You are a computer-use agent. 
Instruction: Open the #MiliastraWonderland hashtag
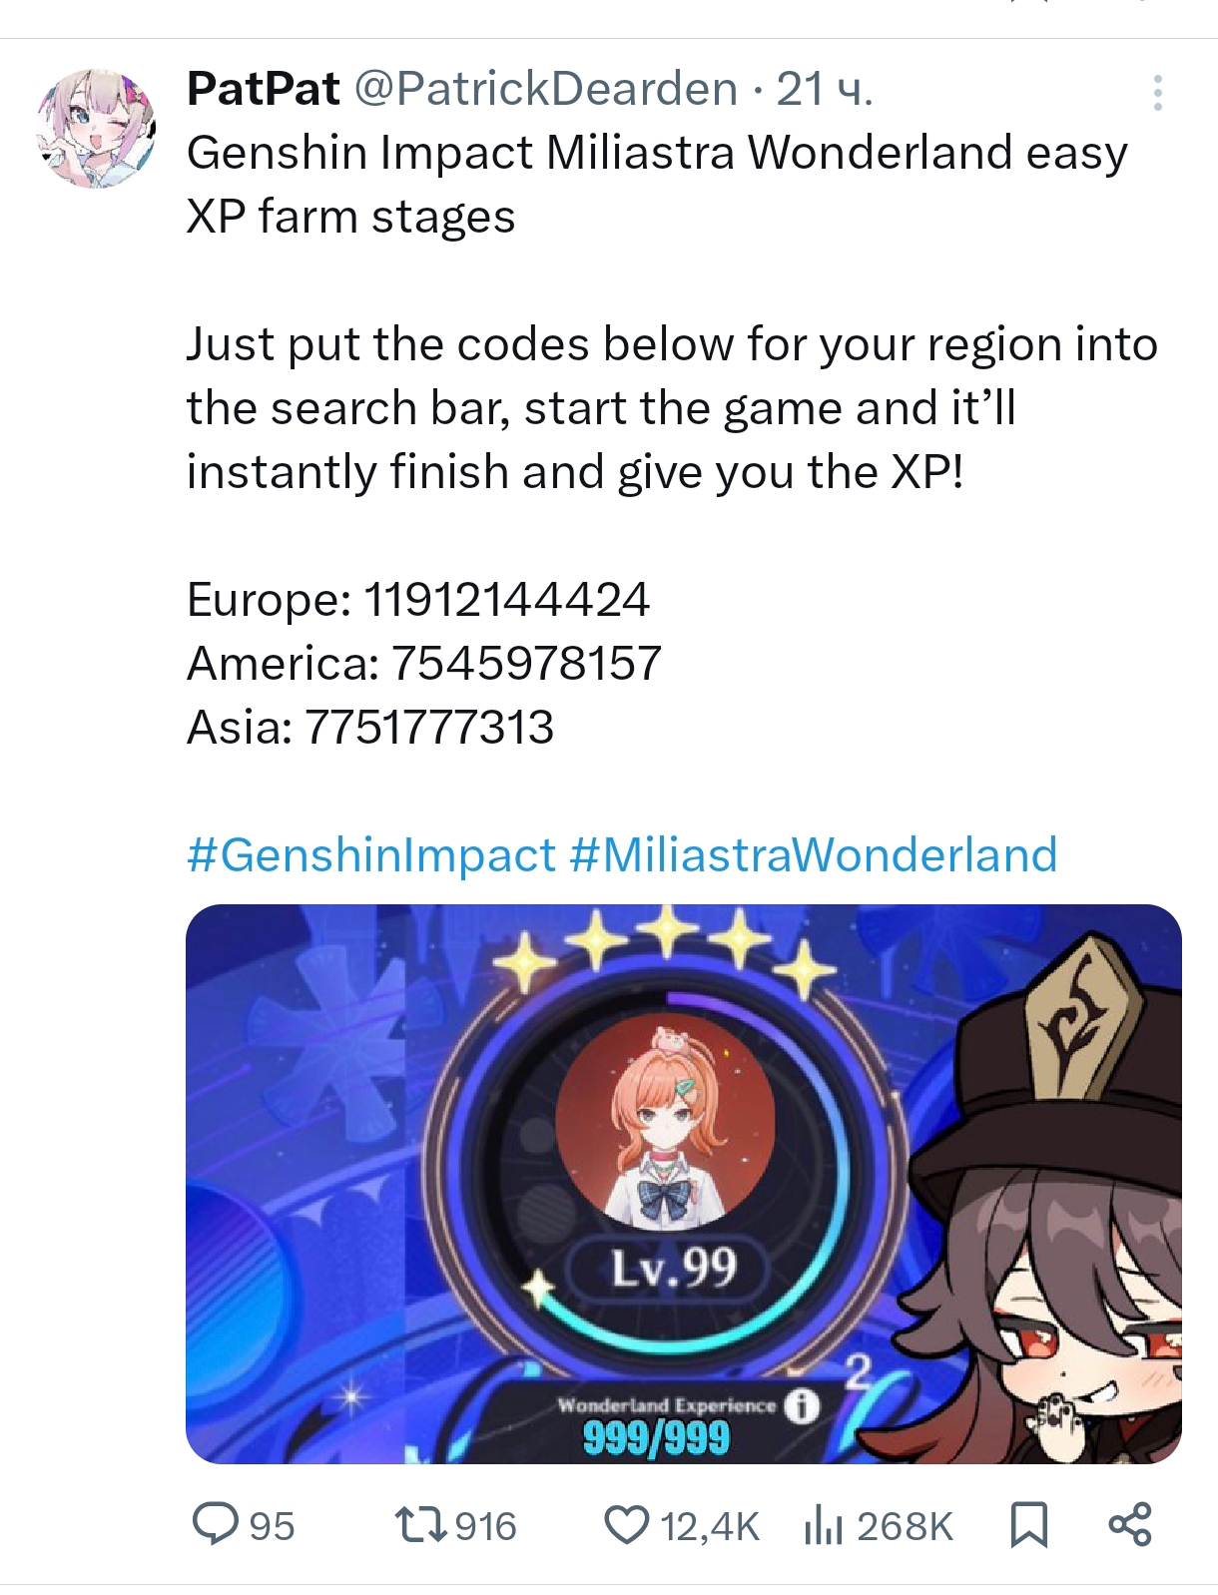[x=813, y=855]
